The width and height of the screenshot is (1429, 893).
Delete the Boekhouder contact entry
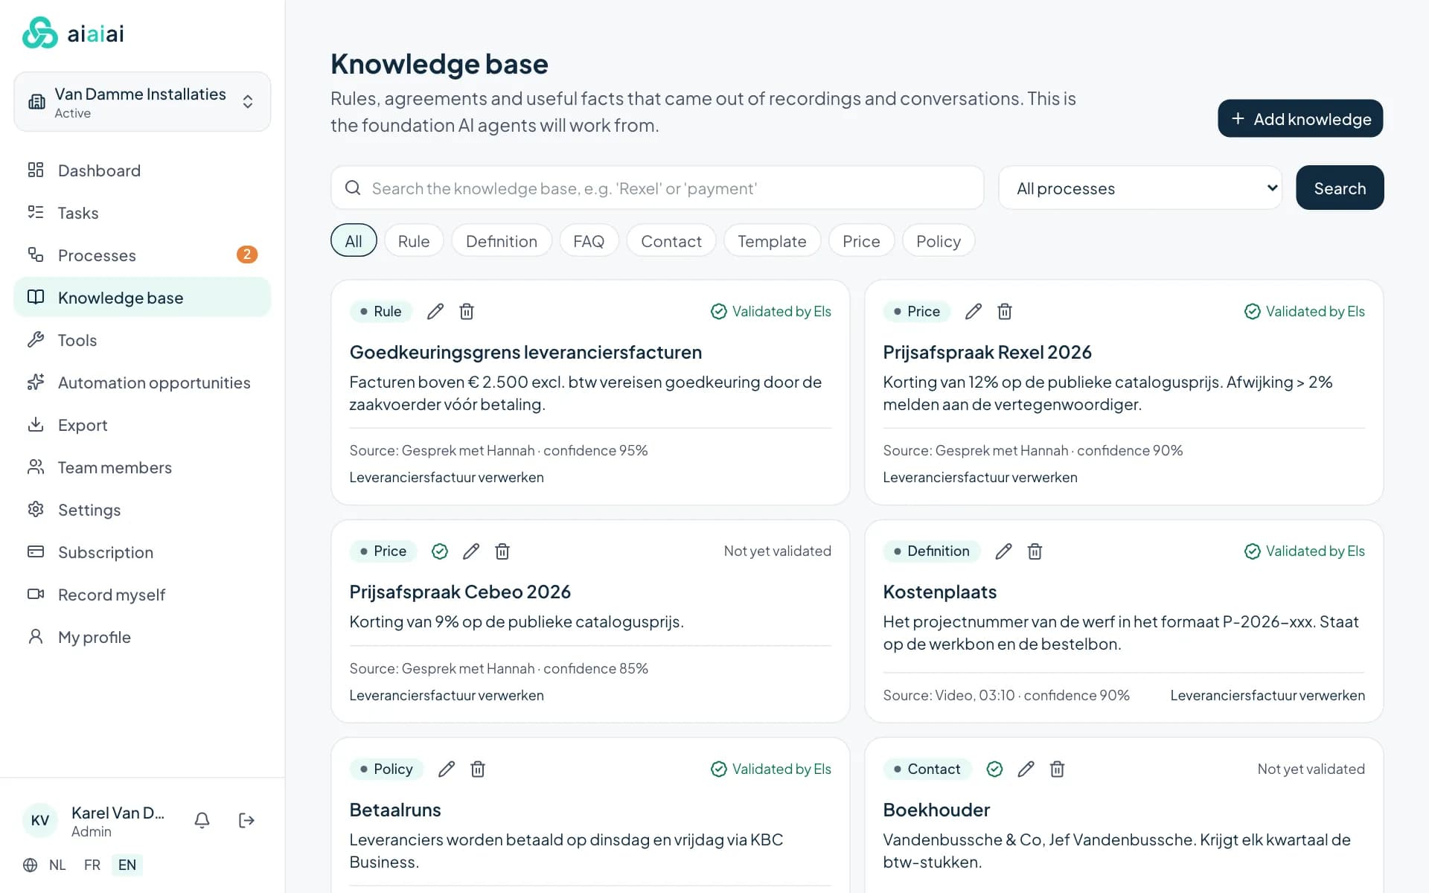point(1057,769)
